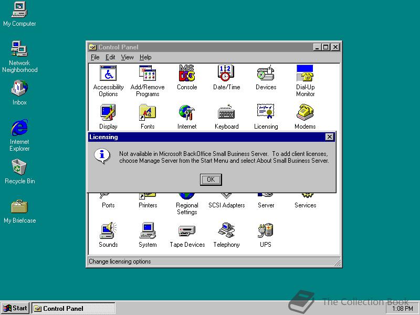Maximize the Control Panel window
This screenshot has height=315, width=420.
[x=325, y=47]
